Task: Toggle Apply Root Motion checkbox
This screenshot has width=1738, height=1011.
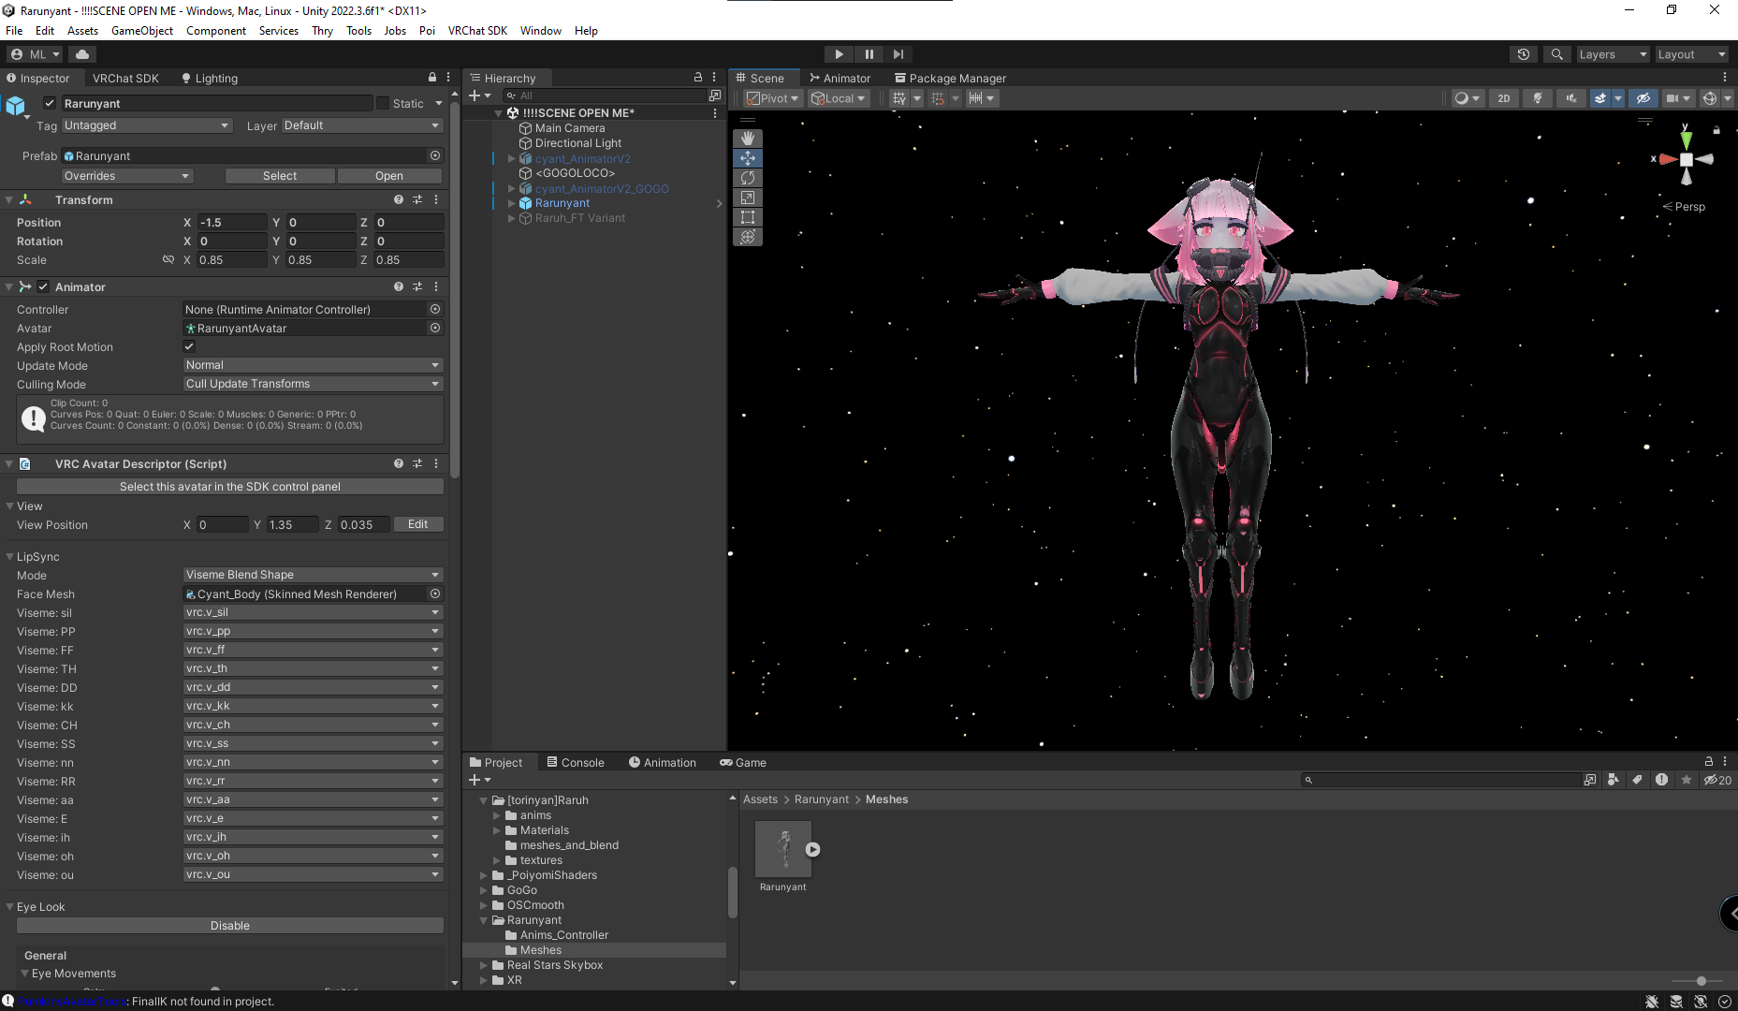Action: pos(189,346)
